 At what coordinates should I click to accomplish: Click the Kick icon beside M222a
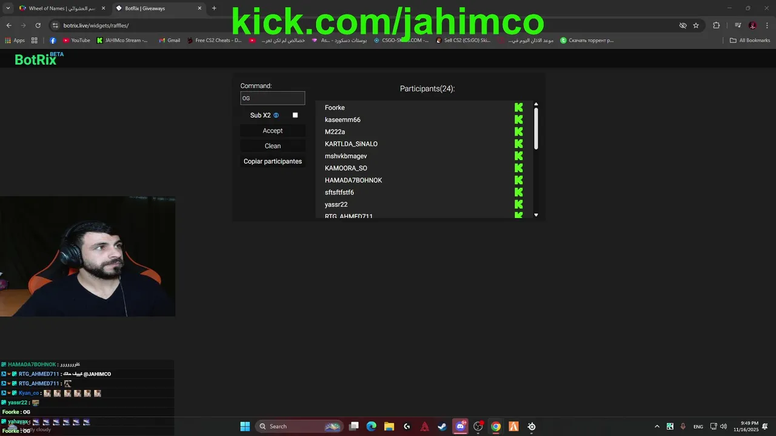pos(518,131)
